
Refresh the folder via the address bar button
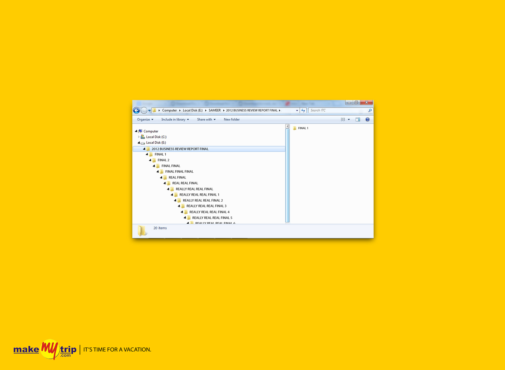[303, 110]
